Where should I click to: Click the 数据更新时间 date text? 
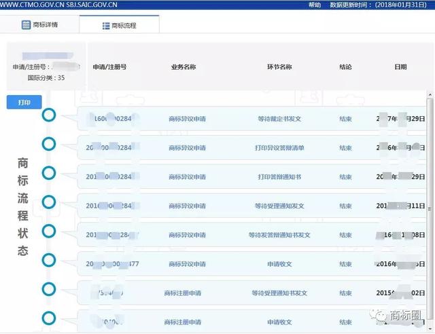click(x=378, y=5)
